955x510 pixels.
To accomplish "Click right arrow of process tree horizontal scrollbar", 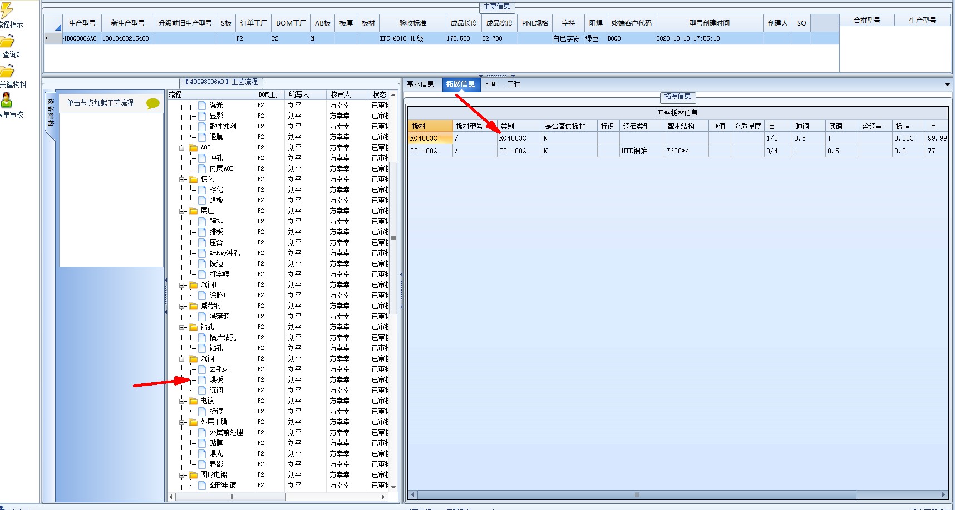I will [x=383, y=497].
